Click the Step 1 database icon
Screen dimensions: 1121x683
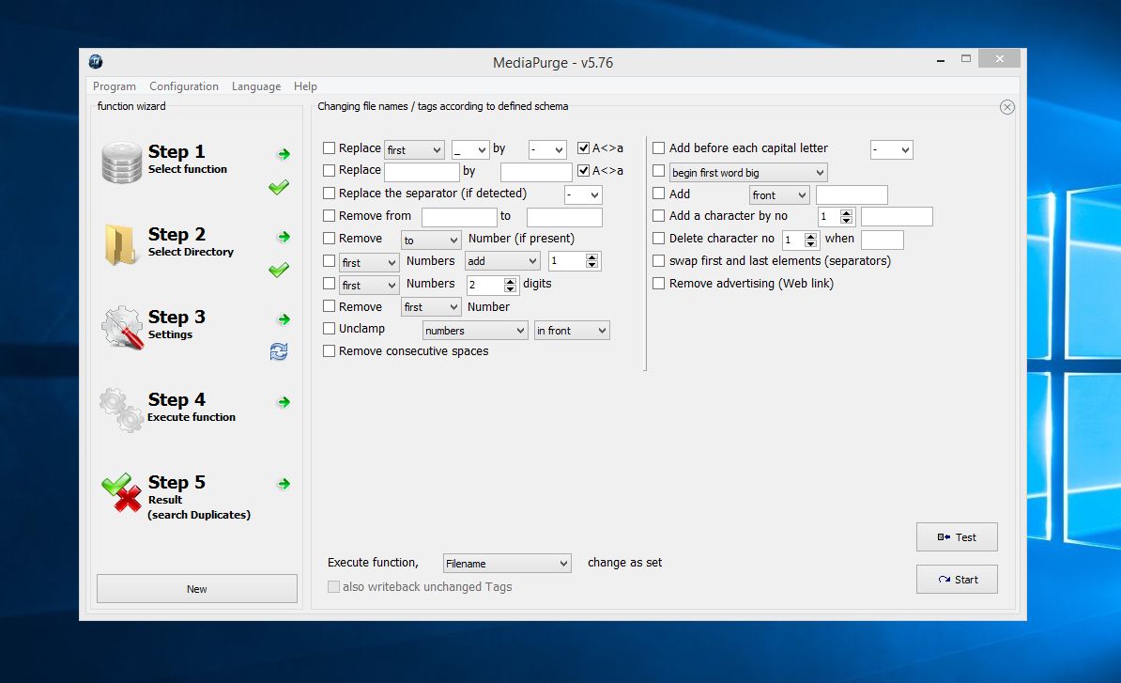[121, 163]
